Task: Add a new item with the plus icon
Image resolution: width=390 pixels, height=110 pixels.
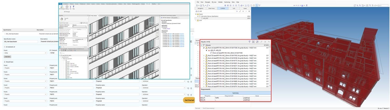Action: (243, 11)
